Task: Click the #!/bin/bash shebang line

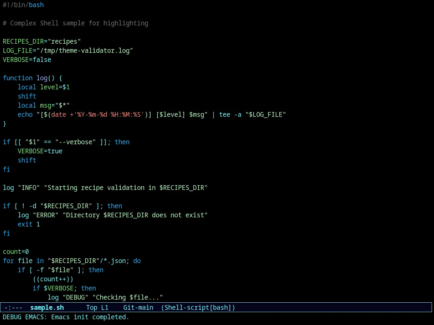Action: (23, 5)
